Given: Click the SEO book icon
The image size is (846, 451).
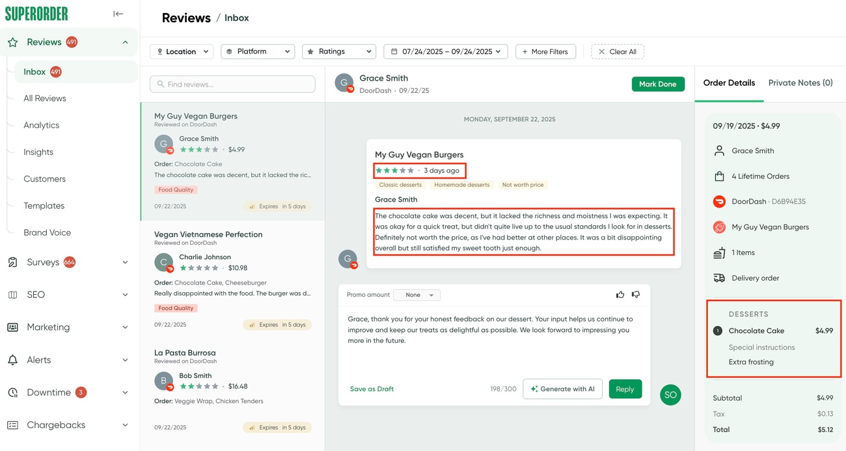Looking at the screenshot, I should (13, 295).
